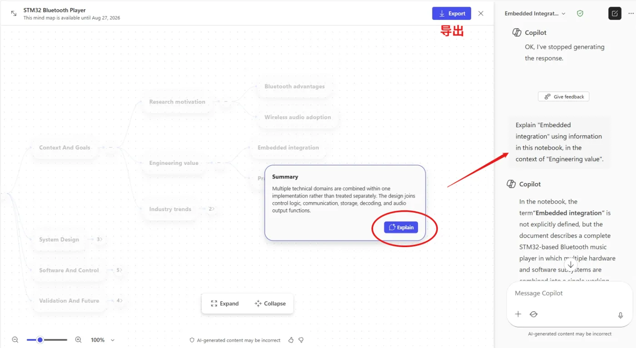Click the minimize mind map arrows icon
This screenshot has width=636, height=348.
[14, 14]
